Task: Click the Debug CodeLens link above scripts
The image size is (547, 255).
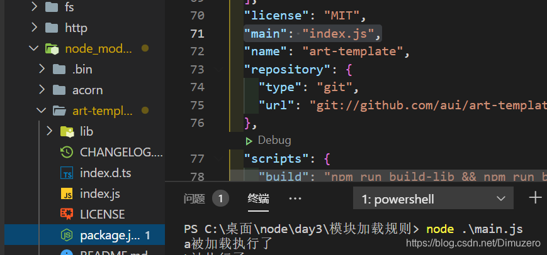Action: [274, 140]
